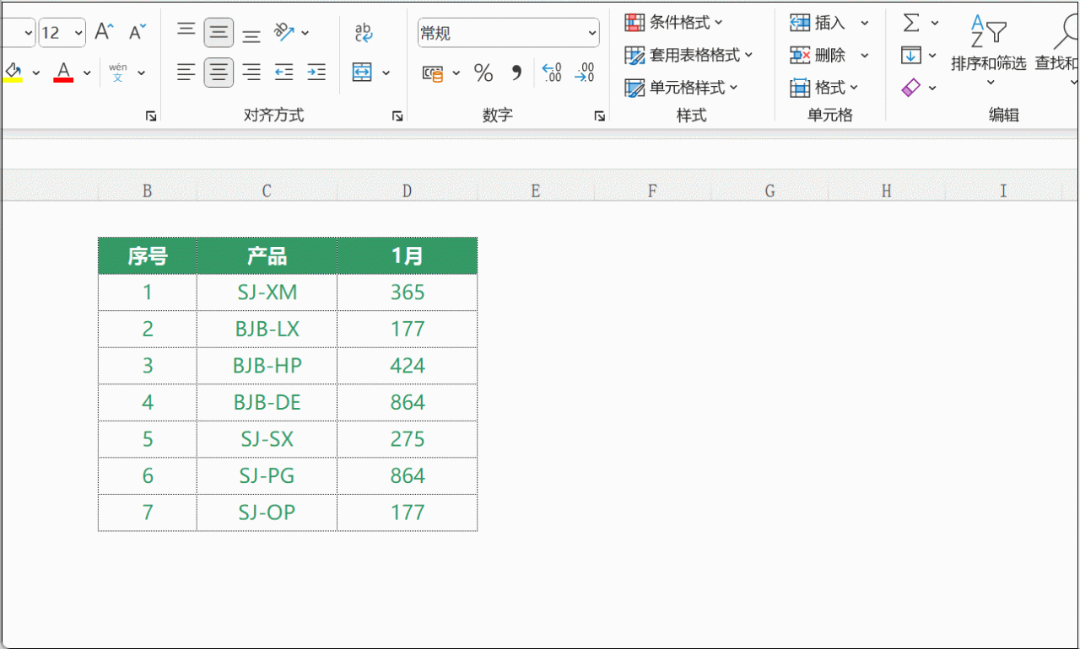Viewport: 1080px width, 649px height.
Task: Open font size 12 dropdown
Action: pyautogui.click(x=78, y=33)
